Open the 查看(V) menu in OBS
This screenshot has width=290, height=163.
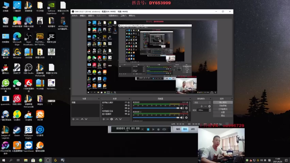[x=91, y=16]
